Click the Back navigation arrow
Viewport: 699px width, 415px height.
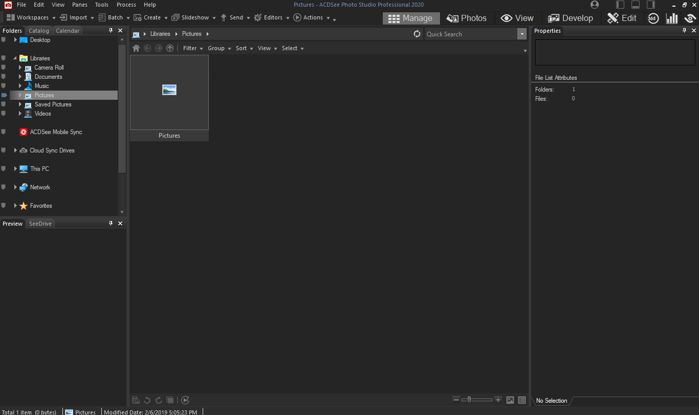(147, 48)
